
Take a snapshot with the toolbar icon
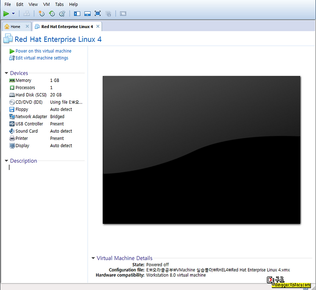[x=41, y=14]
